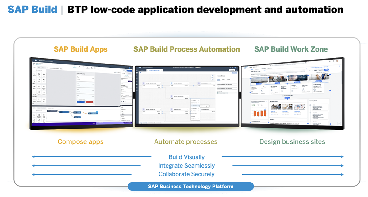Click the blue Save button in Build Apps
The image size is (368, 197).
129,70
